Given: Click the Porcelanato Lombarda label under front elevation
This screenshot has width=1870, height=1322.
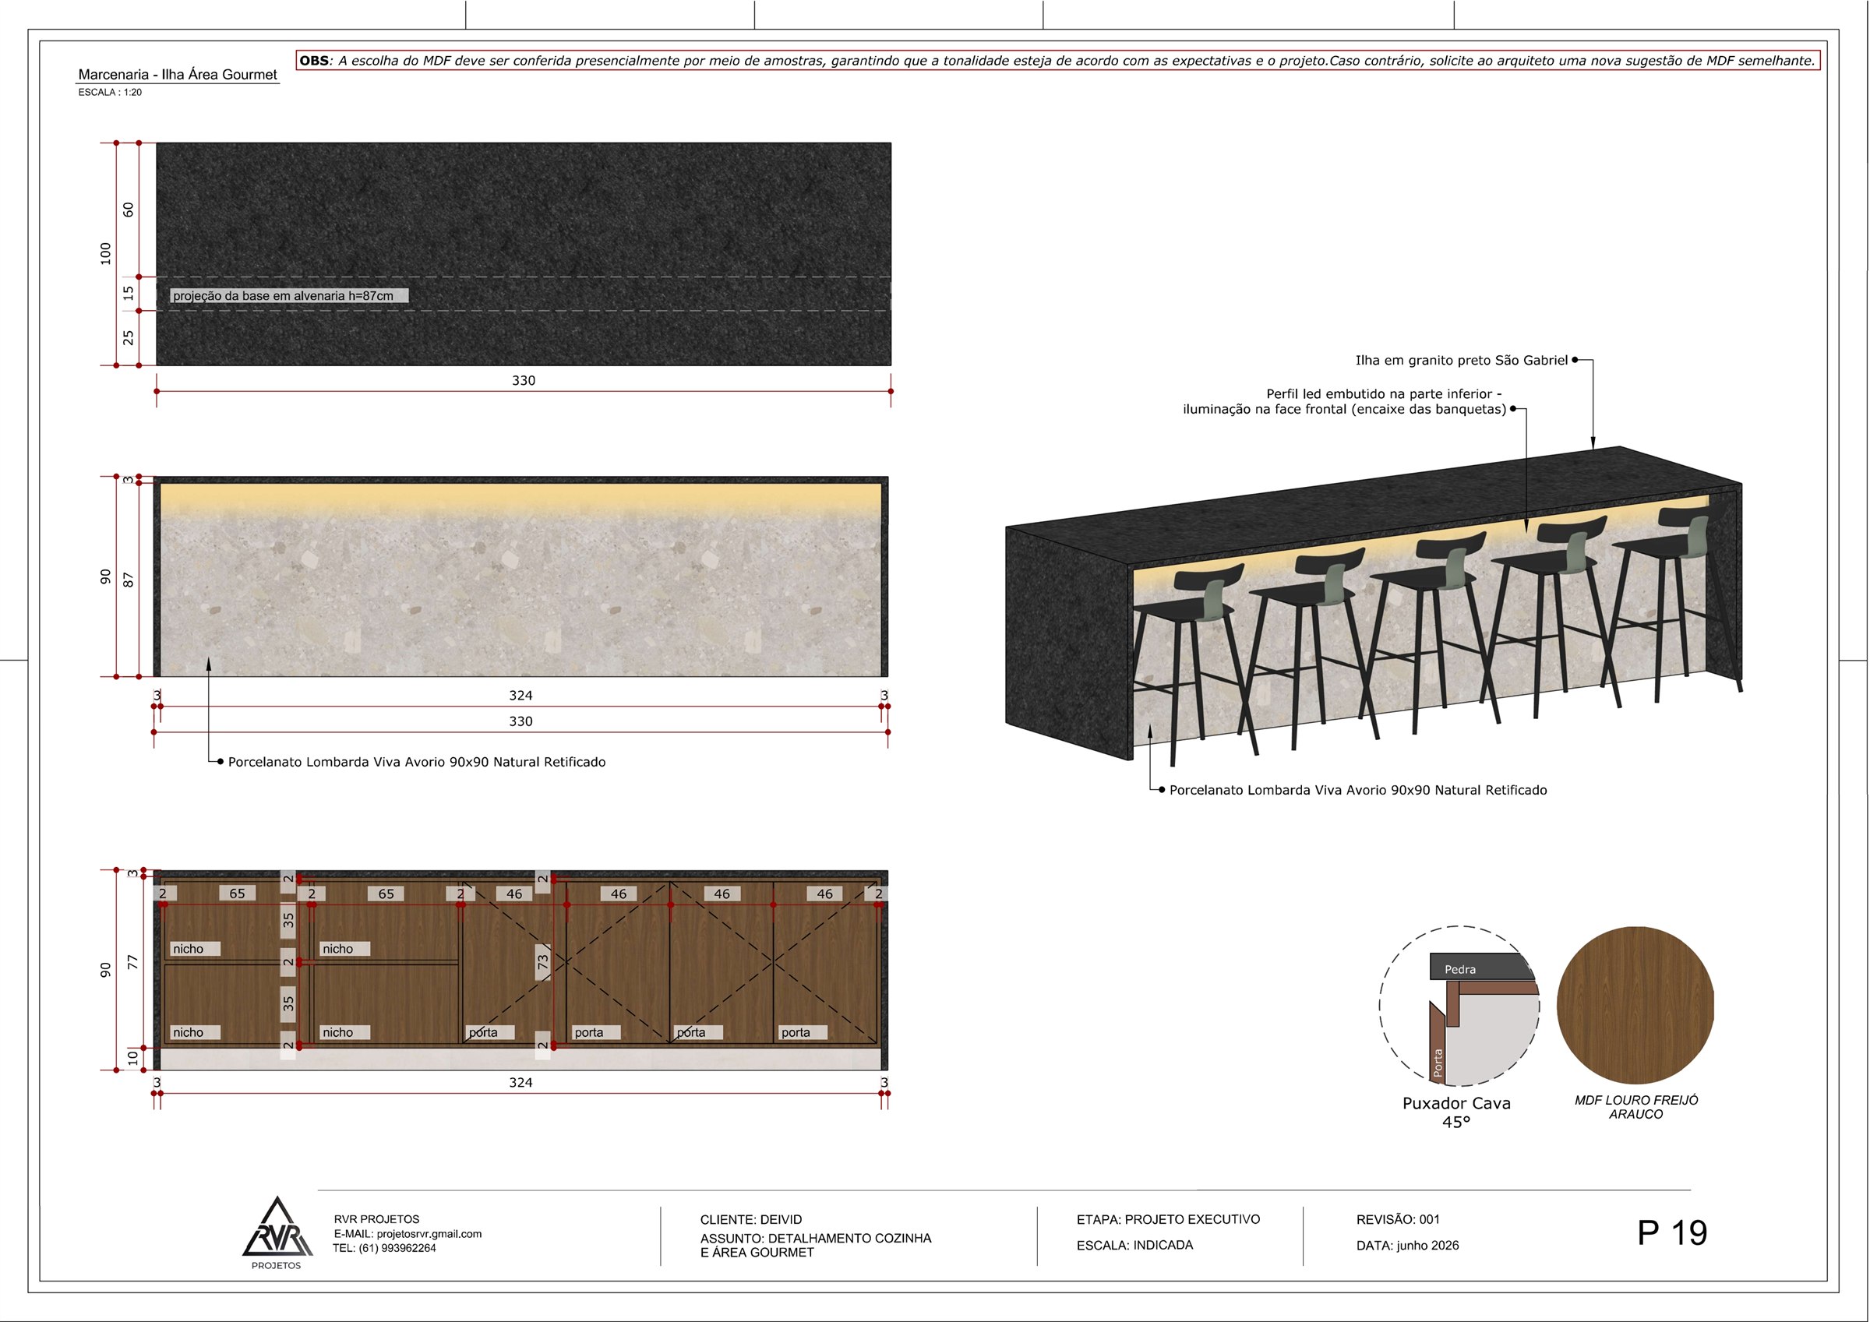Looking at the screenshot, I should tap(416, 762).
